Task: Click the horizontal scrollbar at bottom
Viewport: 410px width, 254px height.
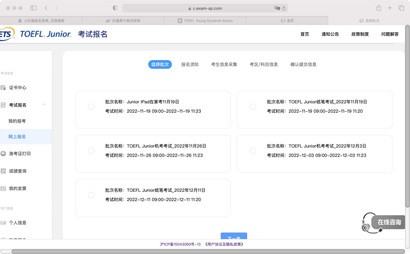Action: pyautogui.click(x=208, y=251)
